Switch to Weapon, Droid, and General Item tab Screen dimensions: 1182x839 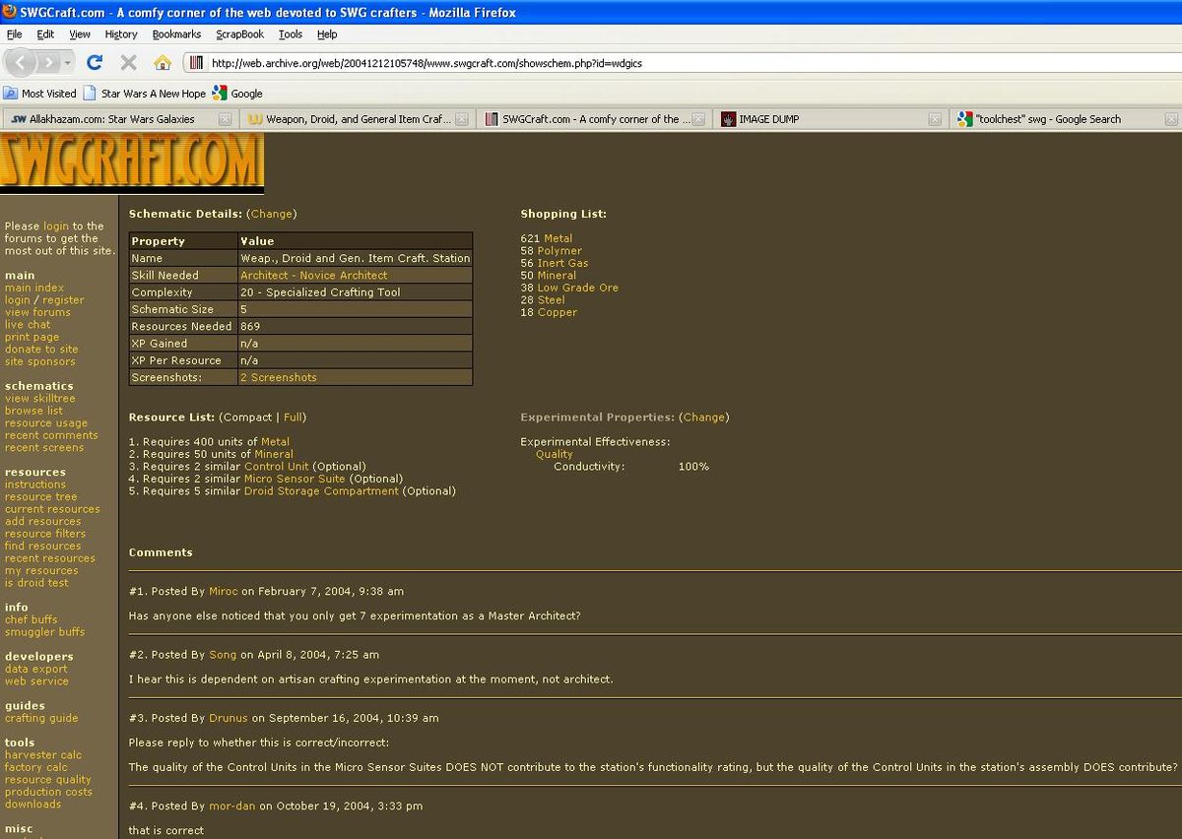click(350, 119)
